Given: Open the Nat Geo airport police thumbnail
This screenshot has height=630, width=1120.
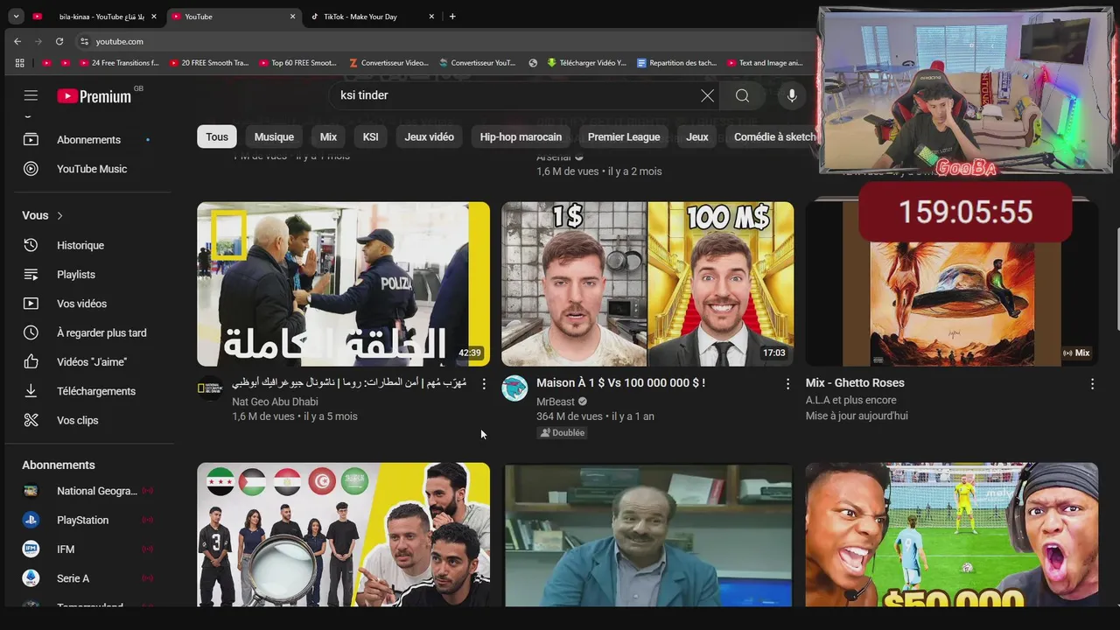Looking at the screenshot, I should click(x=343, y=284).
